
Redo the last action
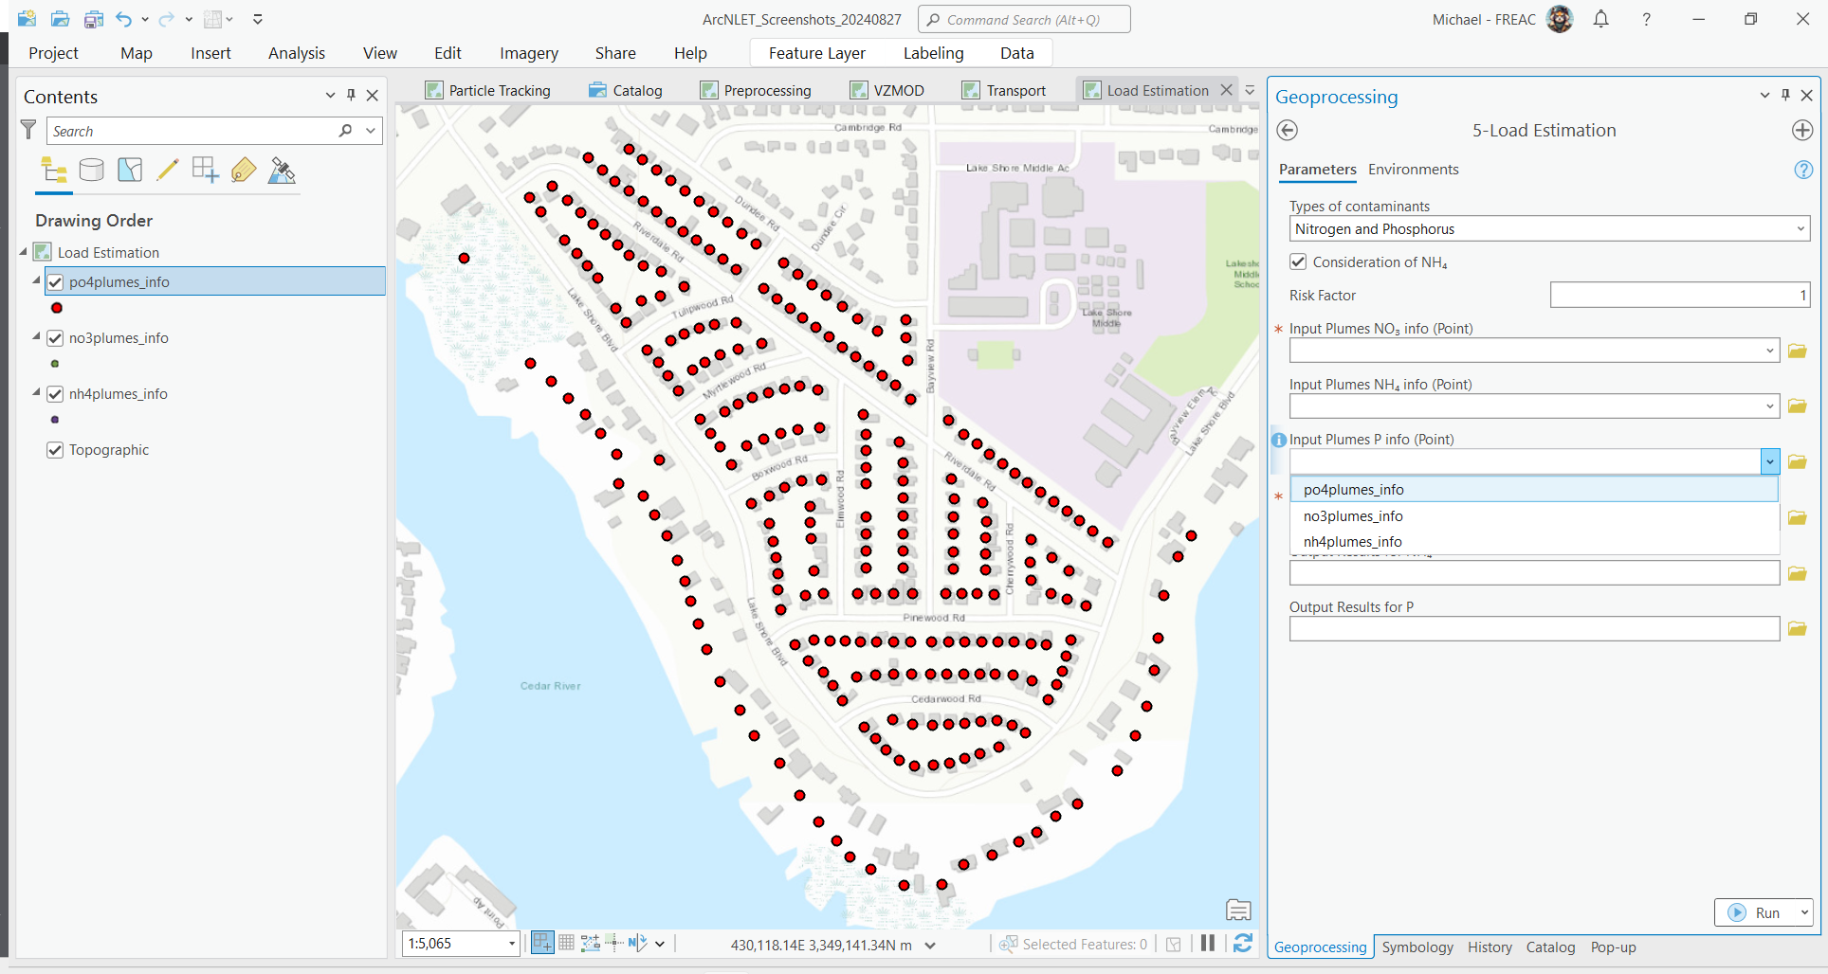tap(167, 19)
